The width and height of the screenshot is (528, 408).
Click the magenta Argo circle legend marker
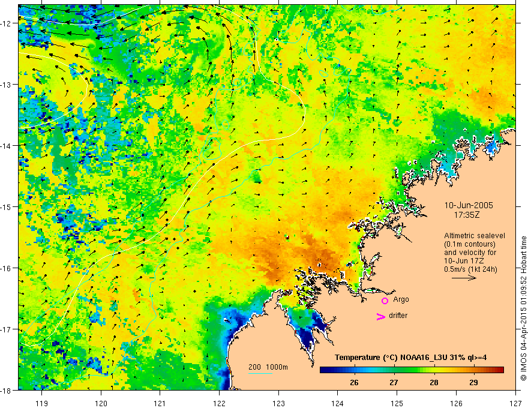tap(385, 301)
